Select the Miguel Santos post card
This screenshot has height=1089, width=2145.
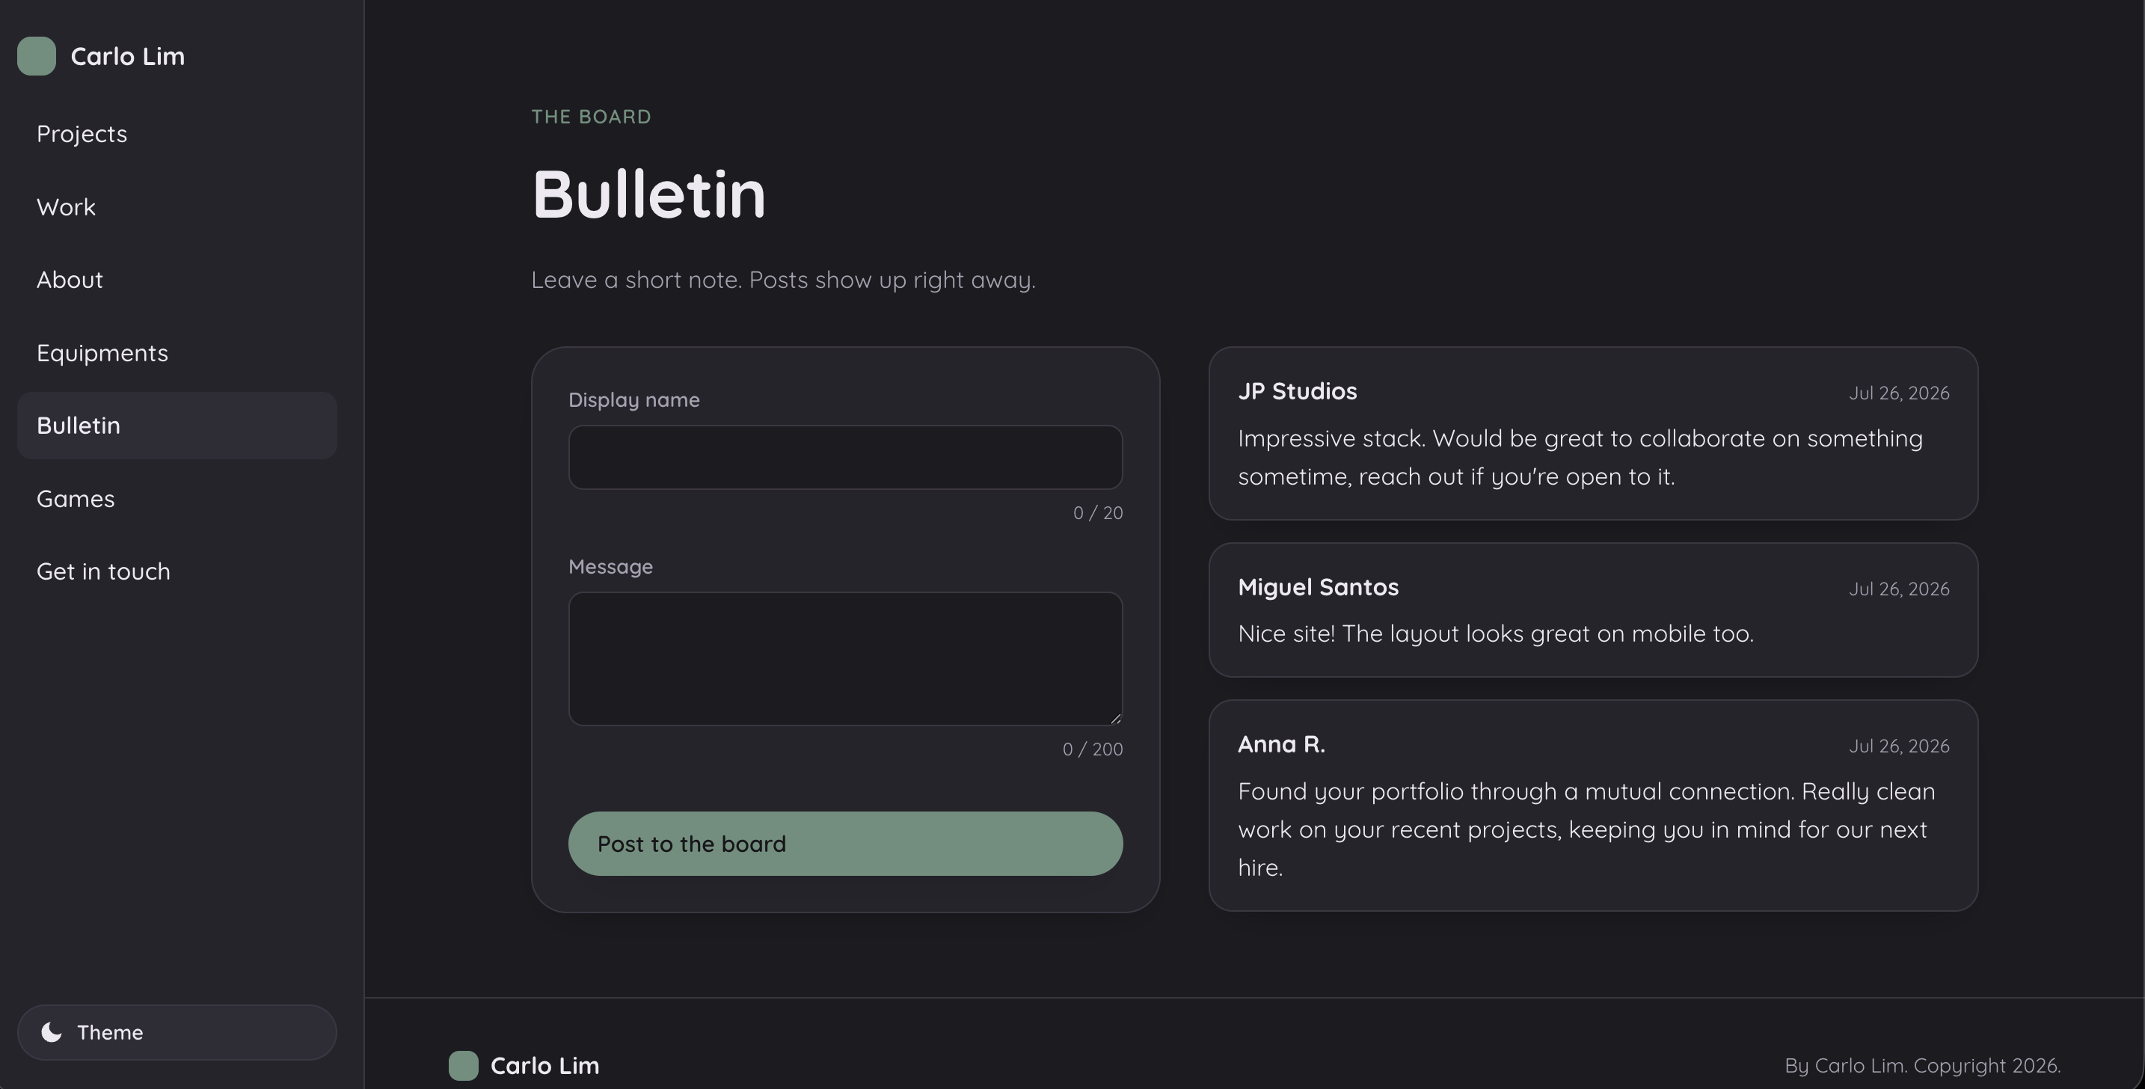click(1593, 610)
